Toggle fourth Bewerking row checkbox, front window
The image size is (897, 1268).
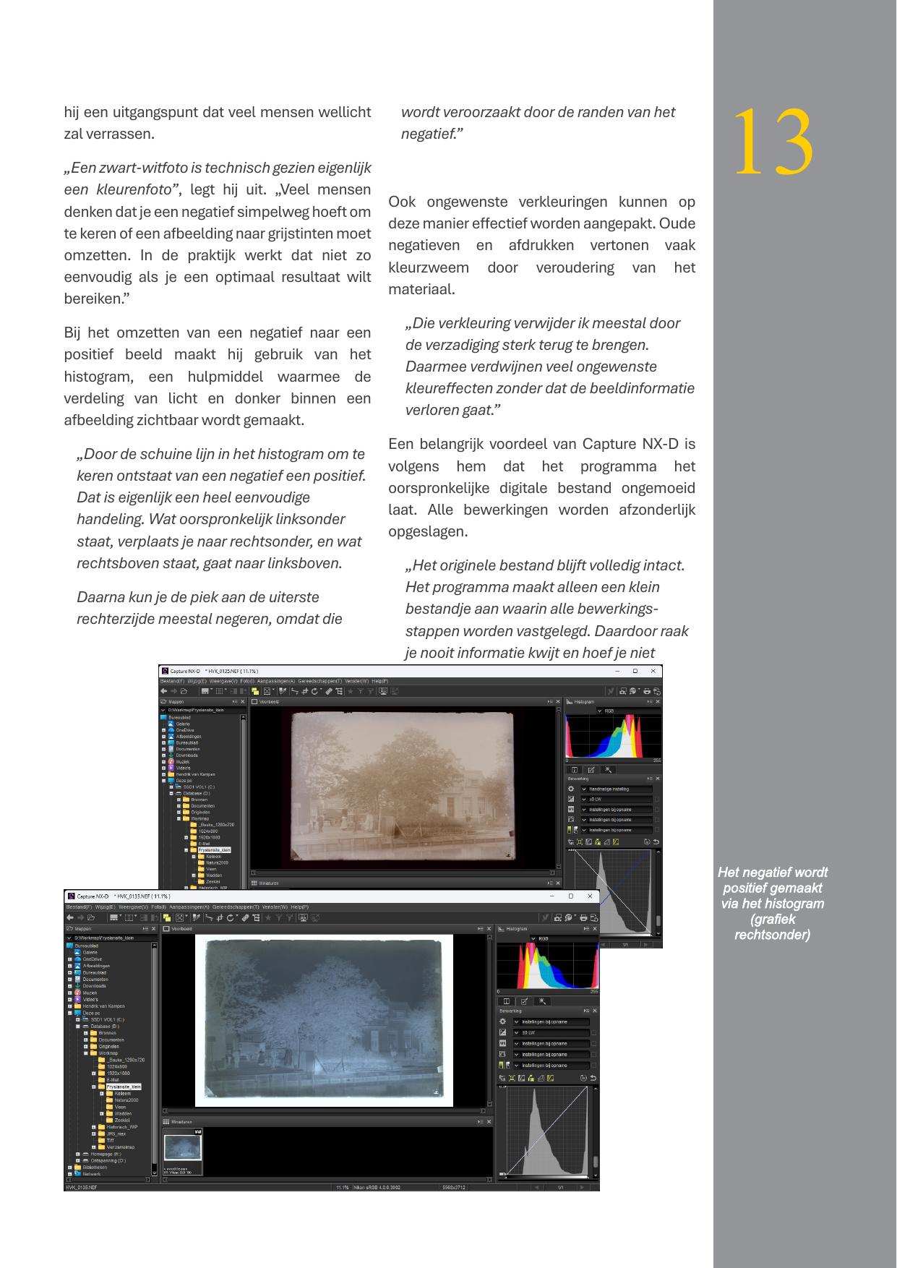click(593, 1055)
